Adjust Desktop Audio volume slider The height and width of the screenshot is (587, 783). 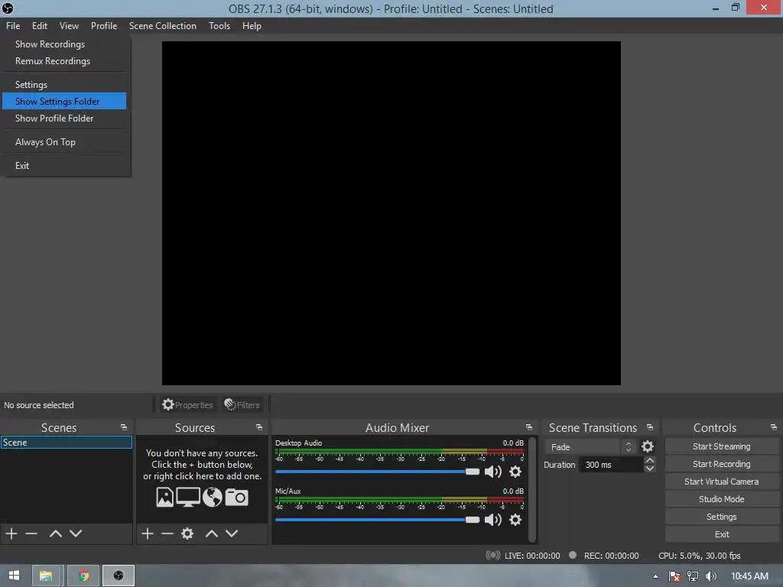click(377, 471)
